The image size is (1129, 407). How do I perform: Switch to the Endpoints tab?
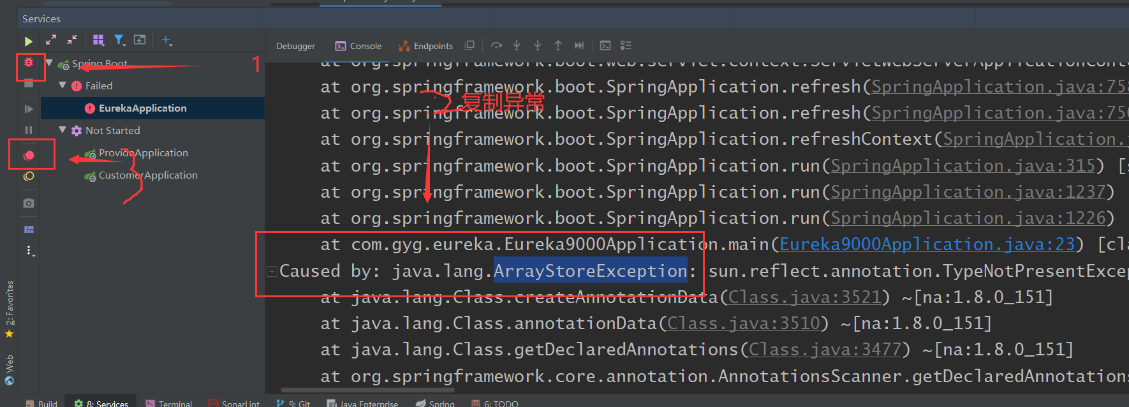[425, 46]
